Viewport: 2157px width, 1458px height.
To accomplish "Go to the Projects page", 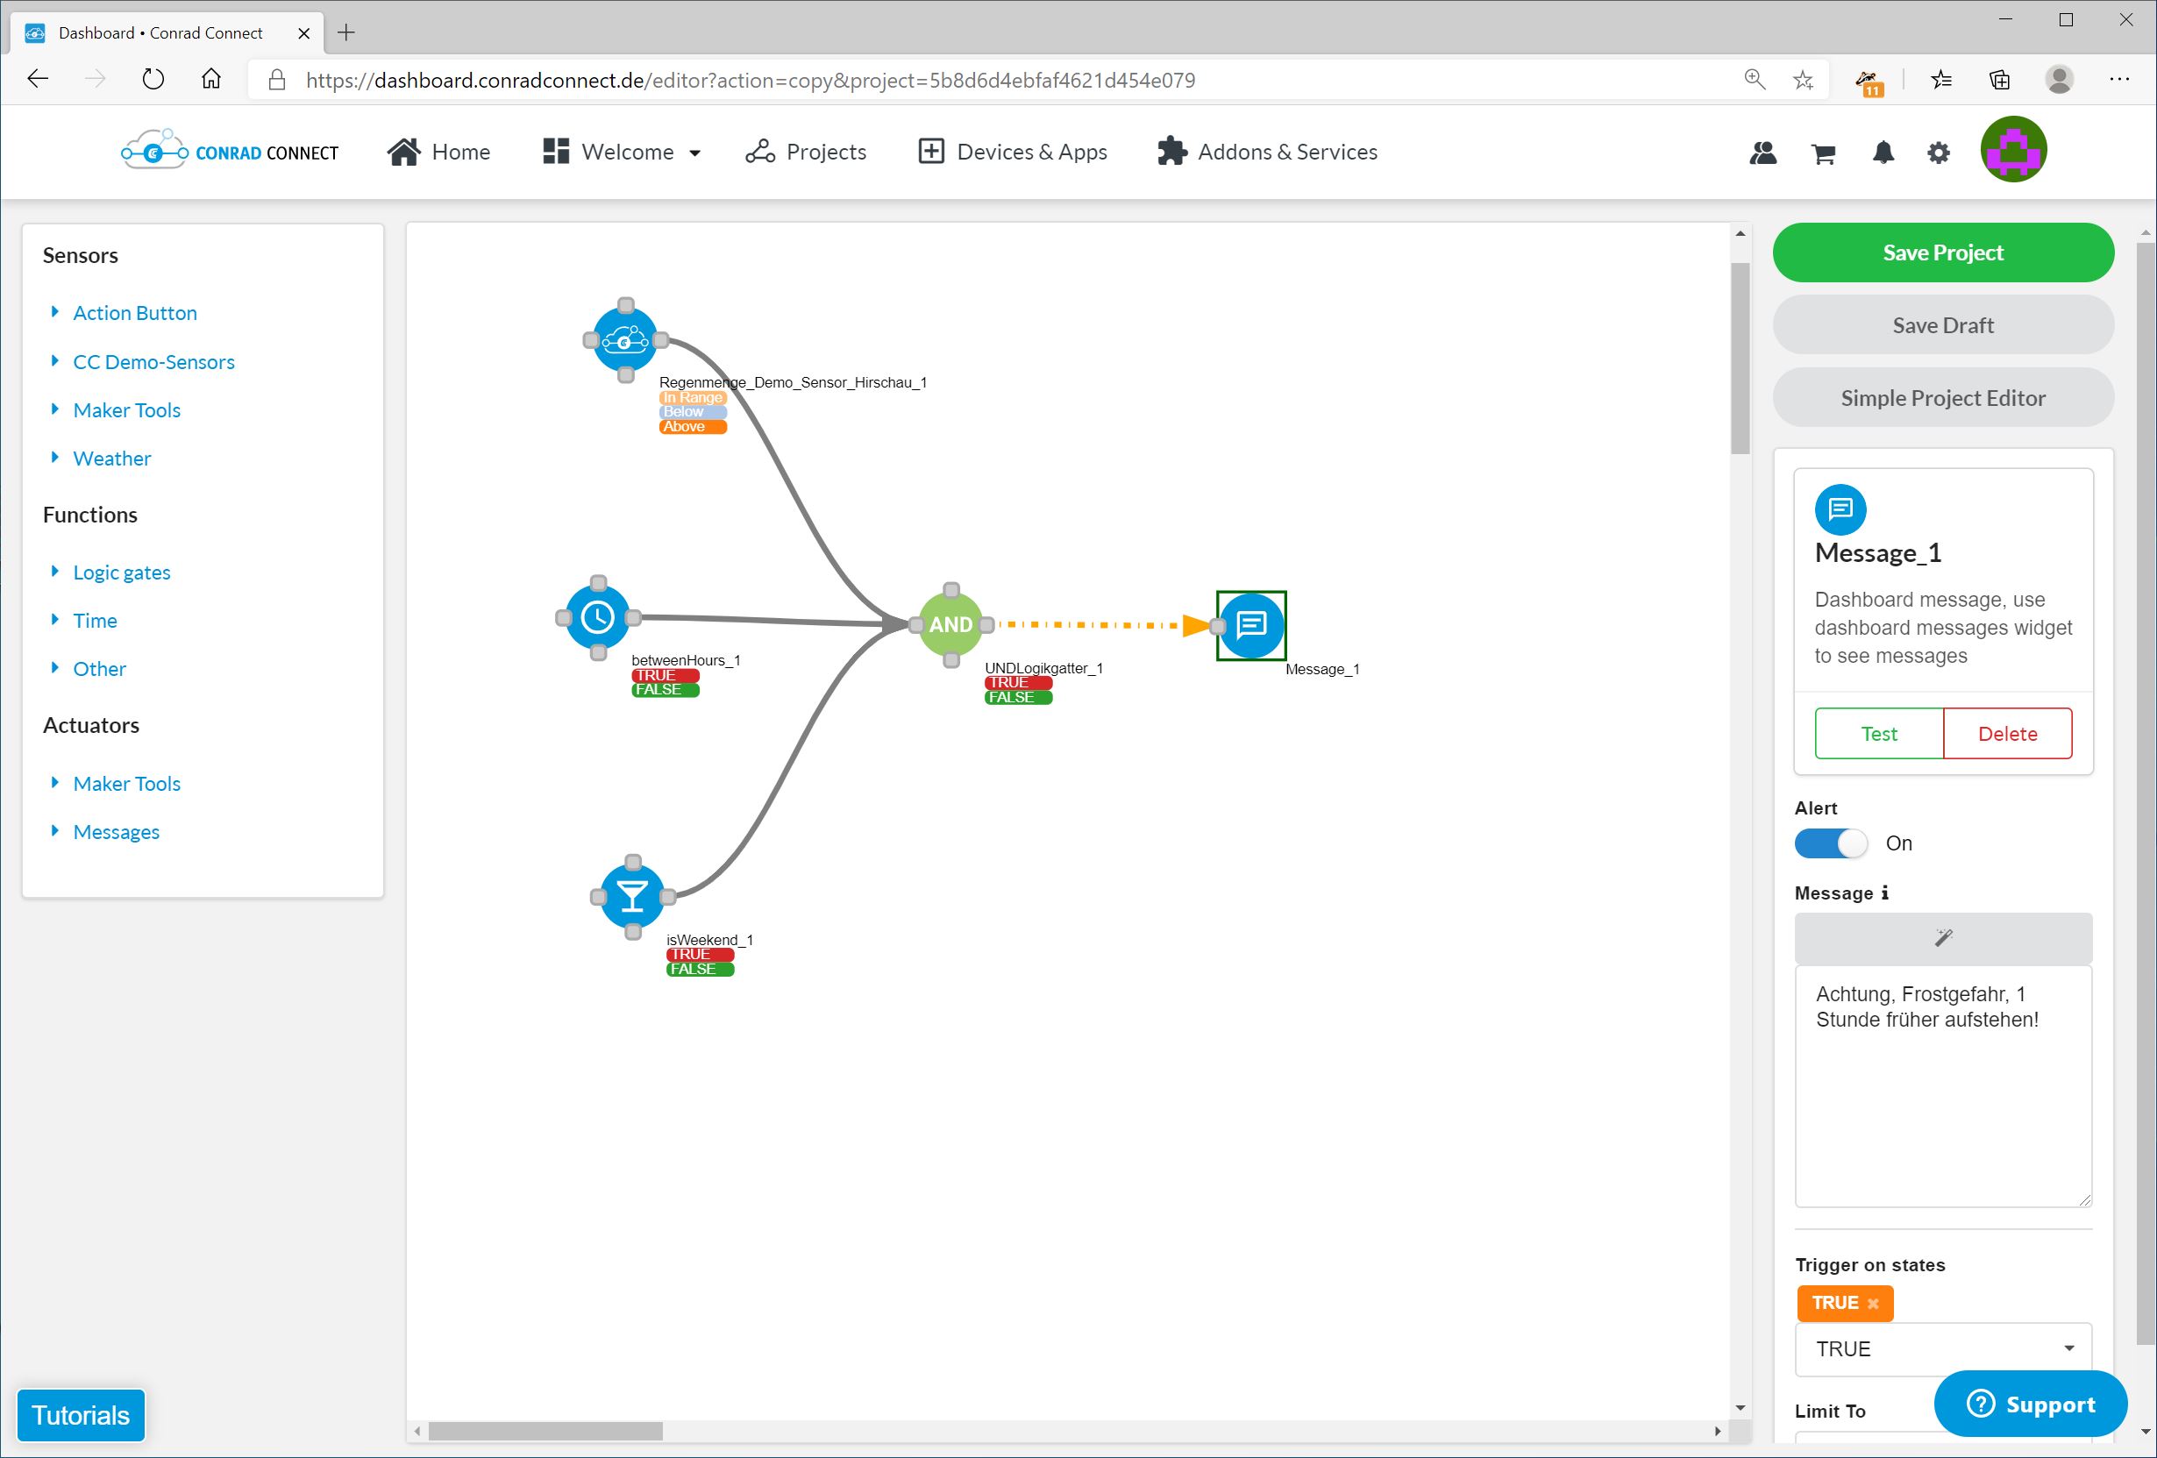I will pos(806,153).
